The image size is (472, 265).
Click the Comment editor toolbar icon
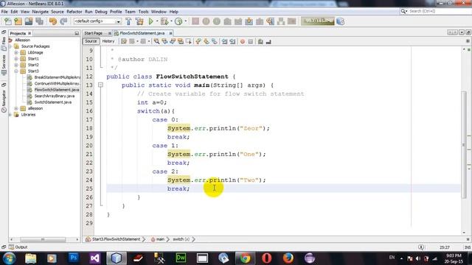coord(260,42)
